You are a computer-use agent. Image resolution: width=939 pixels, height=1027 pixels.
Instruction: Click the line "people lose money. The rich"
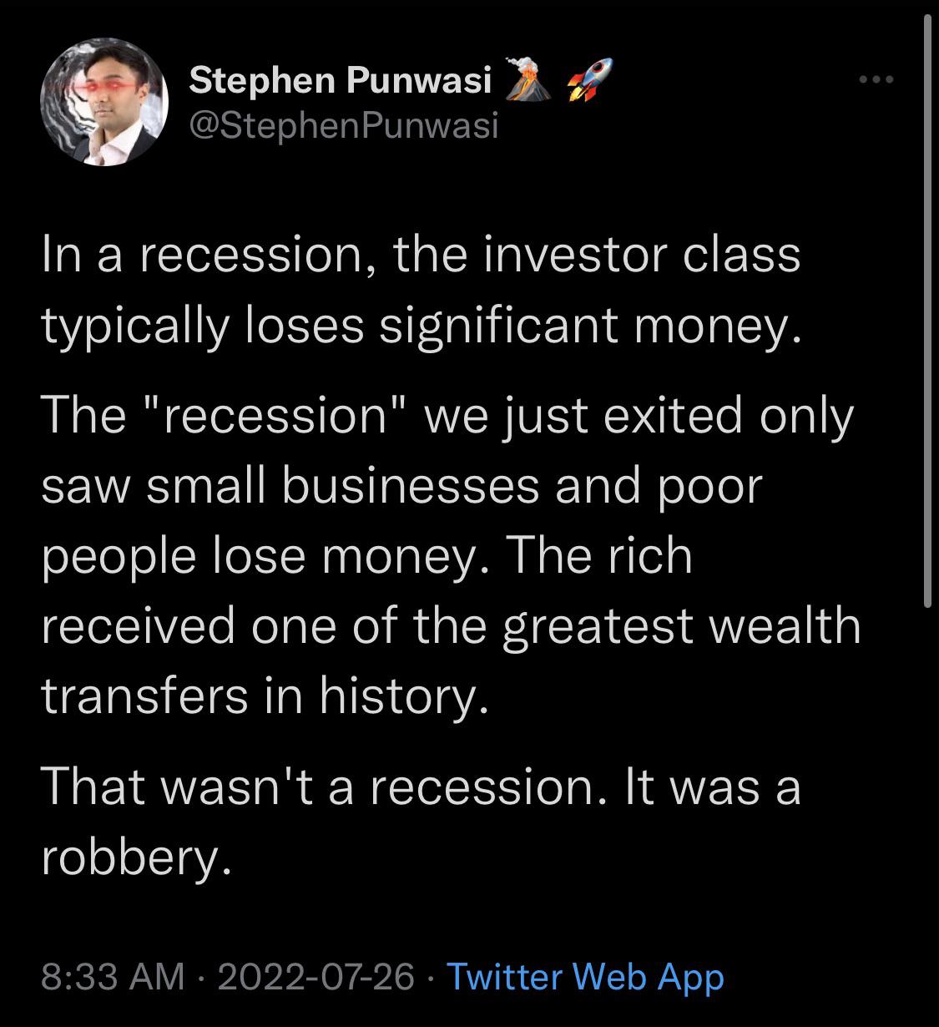(367, 558)
